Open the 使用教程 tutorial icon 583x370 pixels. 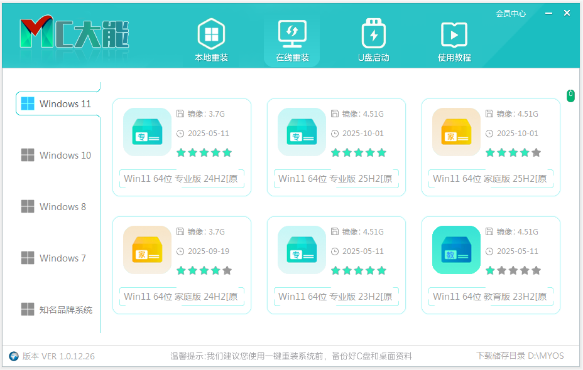(454, 34)
